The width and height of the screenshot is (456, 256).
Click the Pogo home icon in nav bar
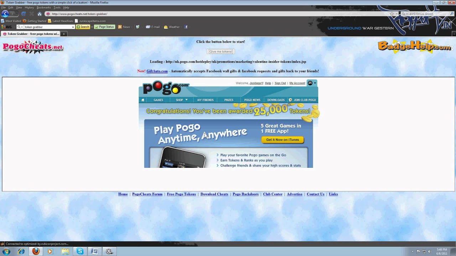[143, 100]
